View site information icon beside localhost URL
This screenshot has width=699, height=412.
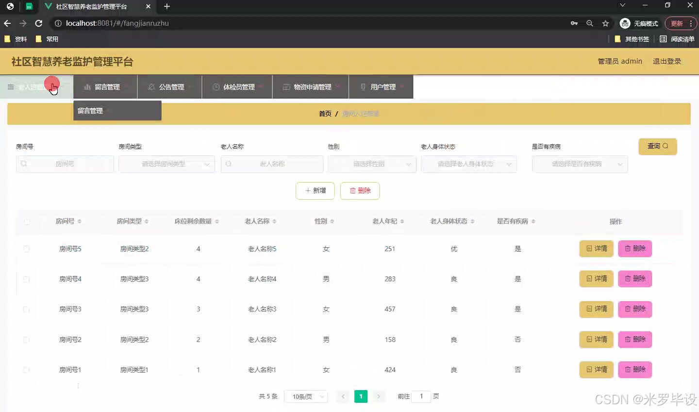click(x=58, y=23)
